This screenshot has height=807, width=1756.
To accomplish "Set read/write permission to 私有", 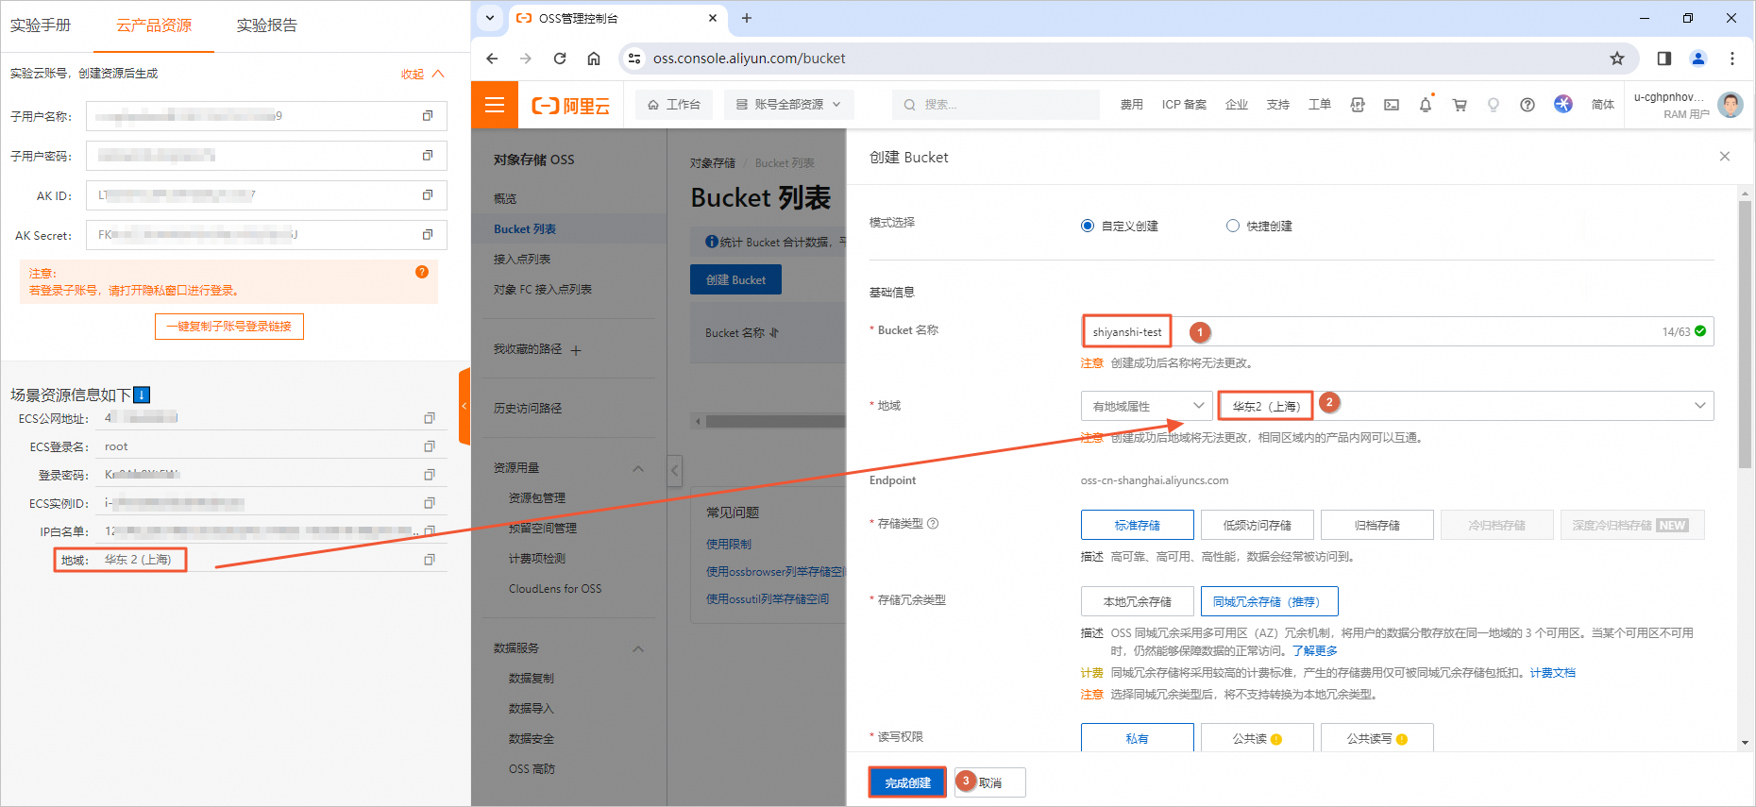I will pyautogui.click(x=1138, y=738).
